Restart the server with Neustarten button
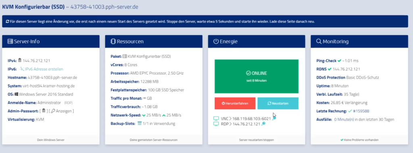 (x=278, y=103)
